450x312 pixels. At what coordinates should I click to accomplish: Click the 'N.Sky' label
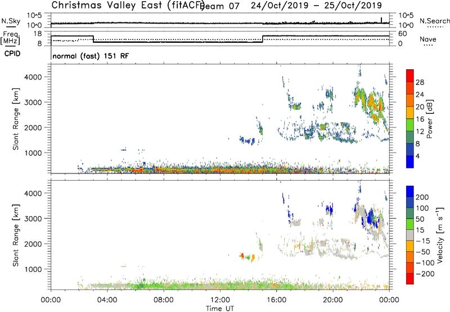[11, 21]
